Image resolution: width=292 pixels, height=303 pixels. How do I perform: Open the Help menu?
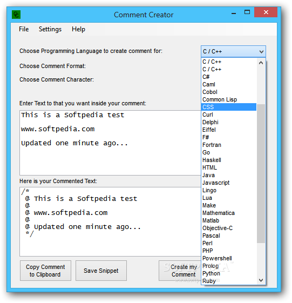click(x=78, y=29)
